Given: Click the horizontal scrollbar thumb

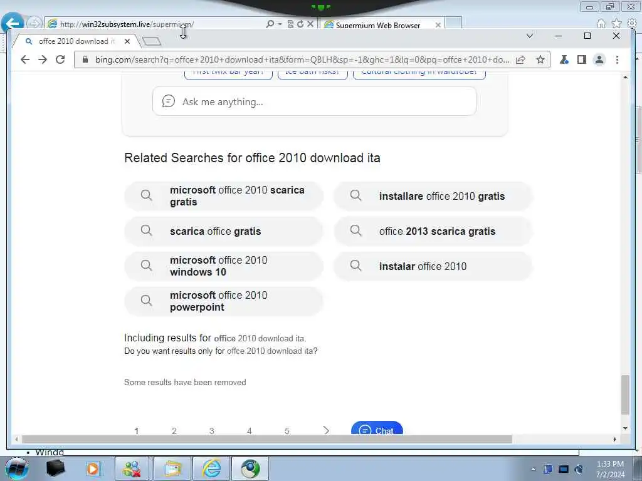Looking at the screenshot, I should 267,439.
